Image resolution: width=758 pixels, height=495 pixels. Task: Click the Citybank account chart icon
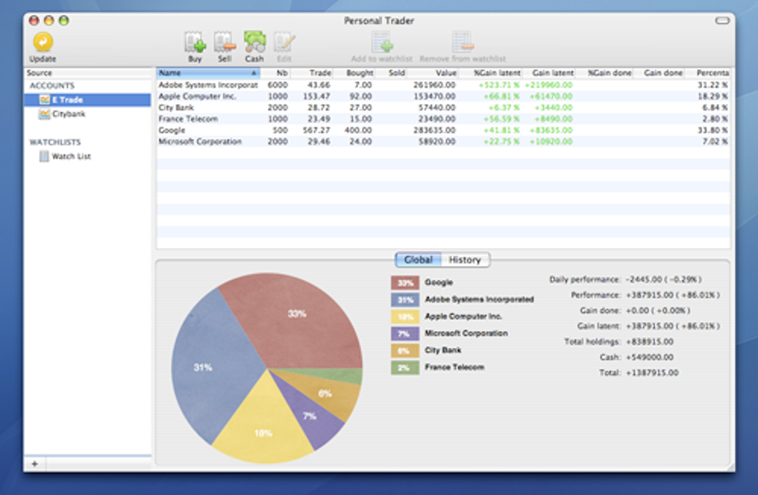45,114
